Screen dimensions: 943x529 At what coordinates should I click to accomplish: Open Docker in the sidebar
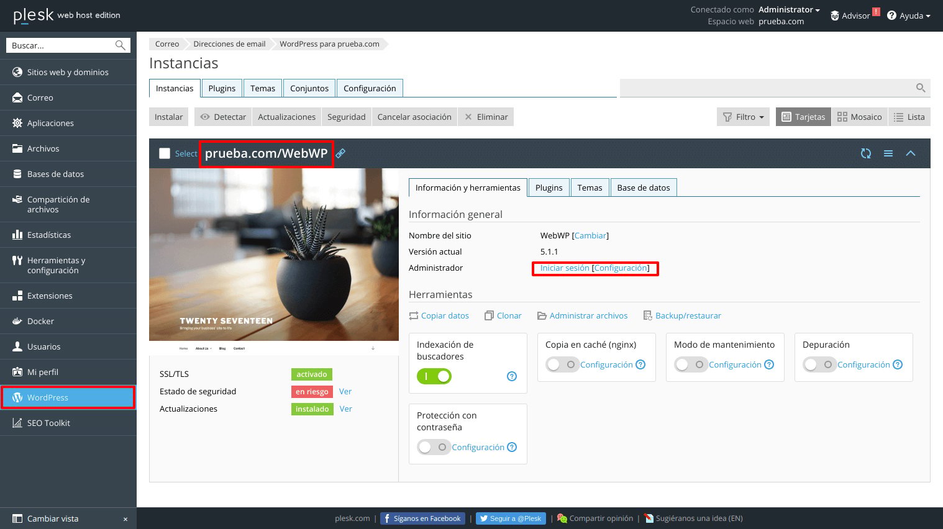[x=68, y=321]
